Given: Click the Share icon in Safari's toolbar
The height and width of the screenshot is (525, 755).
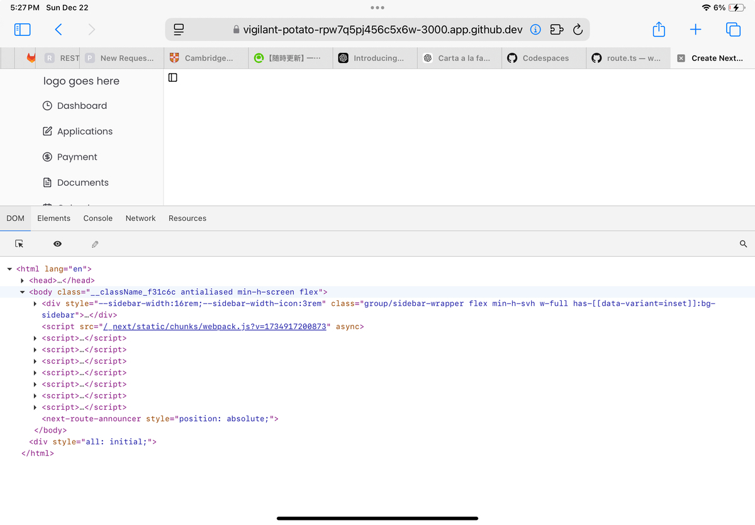Looking at the screenshot, I should click(659, 29).
